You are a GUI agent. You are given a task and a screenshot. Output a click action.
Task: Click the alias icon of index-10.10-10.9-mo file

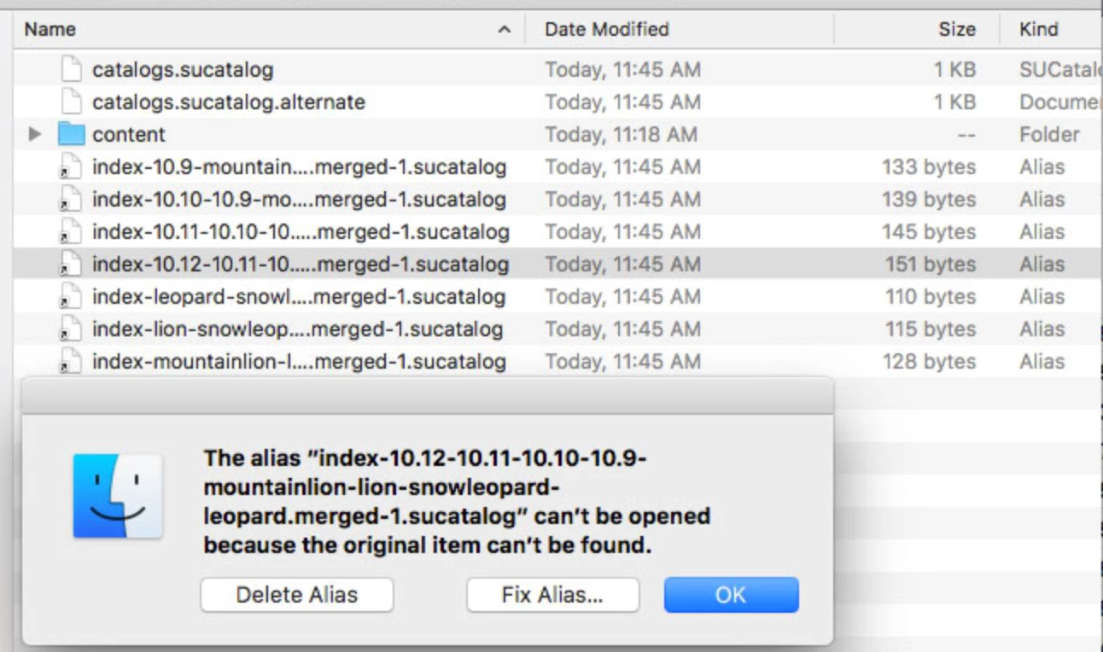point(72,199)
